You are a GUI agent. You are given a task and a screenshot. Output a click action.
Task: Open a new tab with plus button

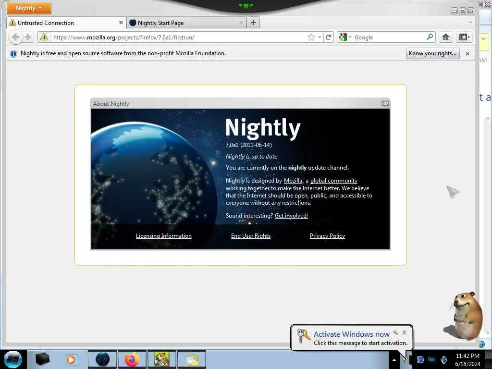point(253,23)
